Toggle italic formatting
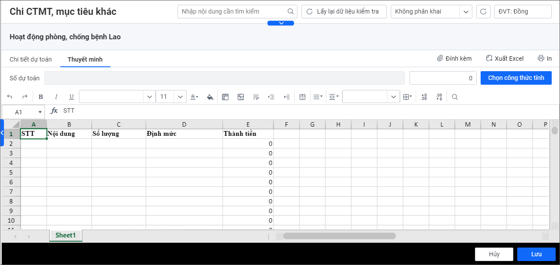The image size is (560, 265). (x=56, y=97)
